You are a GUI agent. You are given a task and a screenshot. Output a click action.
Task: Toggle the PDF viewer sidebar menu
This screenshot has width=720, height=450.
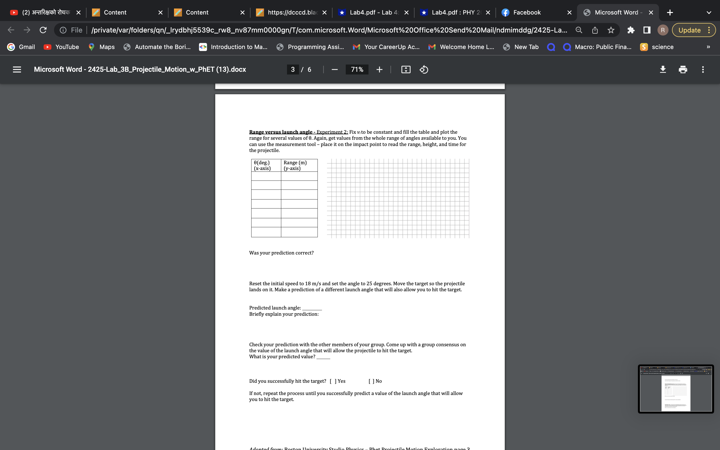[x=17, y=69]
